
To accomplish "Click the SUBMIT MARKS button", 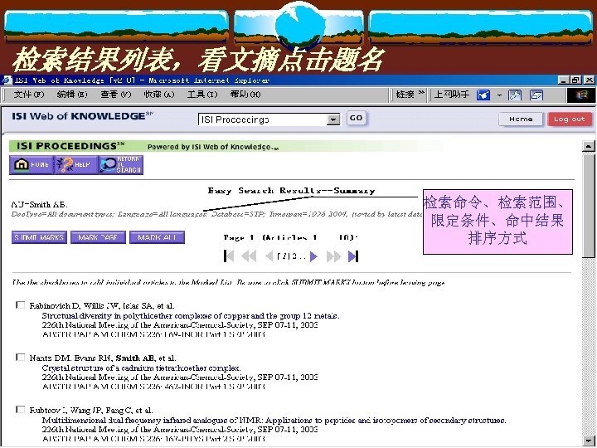I will tap(39, 237).
